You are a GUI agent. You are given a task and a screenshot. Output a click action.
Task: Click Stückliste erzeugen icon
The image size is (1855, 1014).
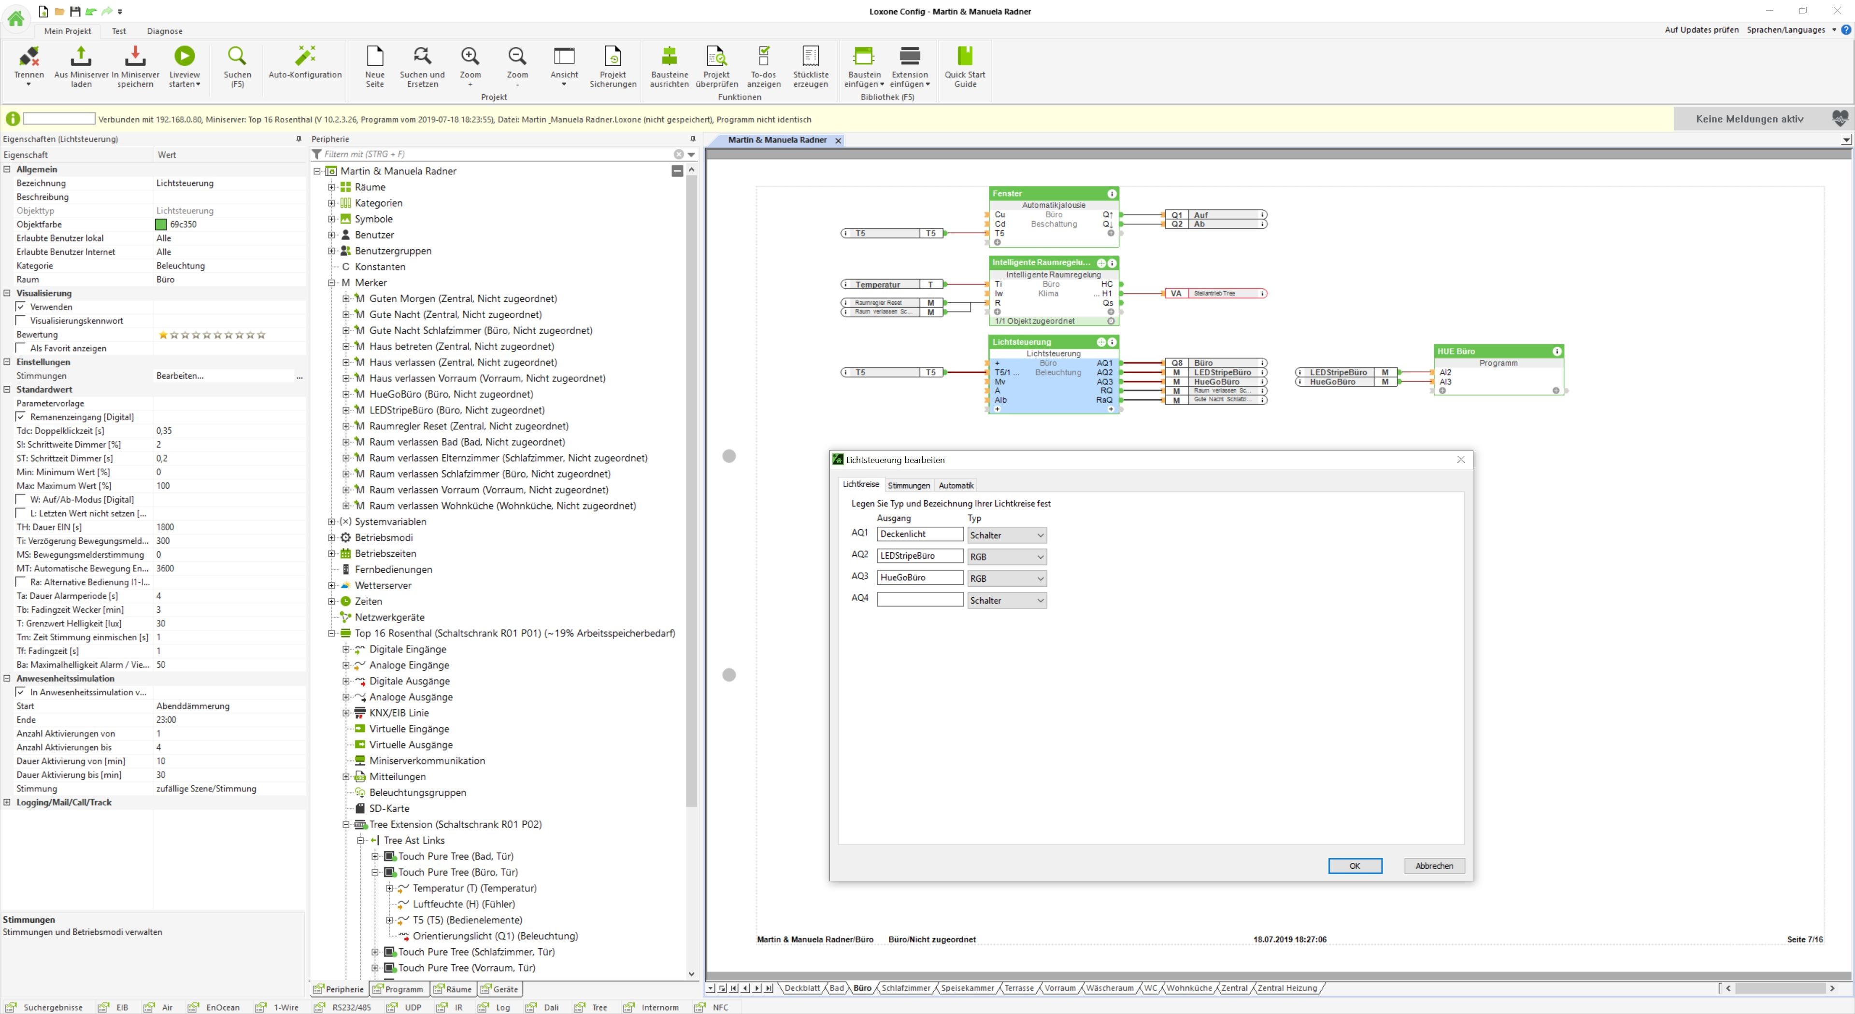click(810, 56)
